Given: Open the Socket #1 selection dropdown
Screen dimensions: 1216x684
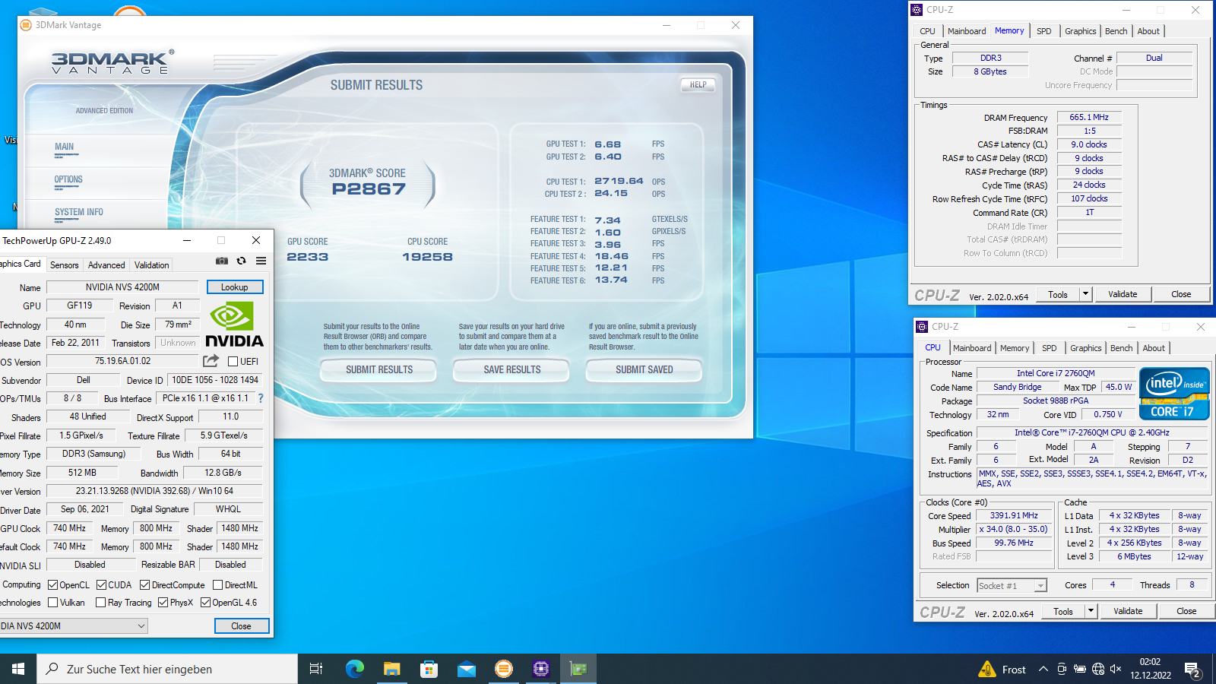Looking at the screenshot, I should click(x=1012, y=585).
